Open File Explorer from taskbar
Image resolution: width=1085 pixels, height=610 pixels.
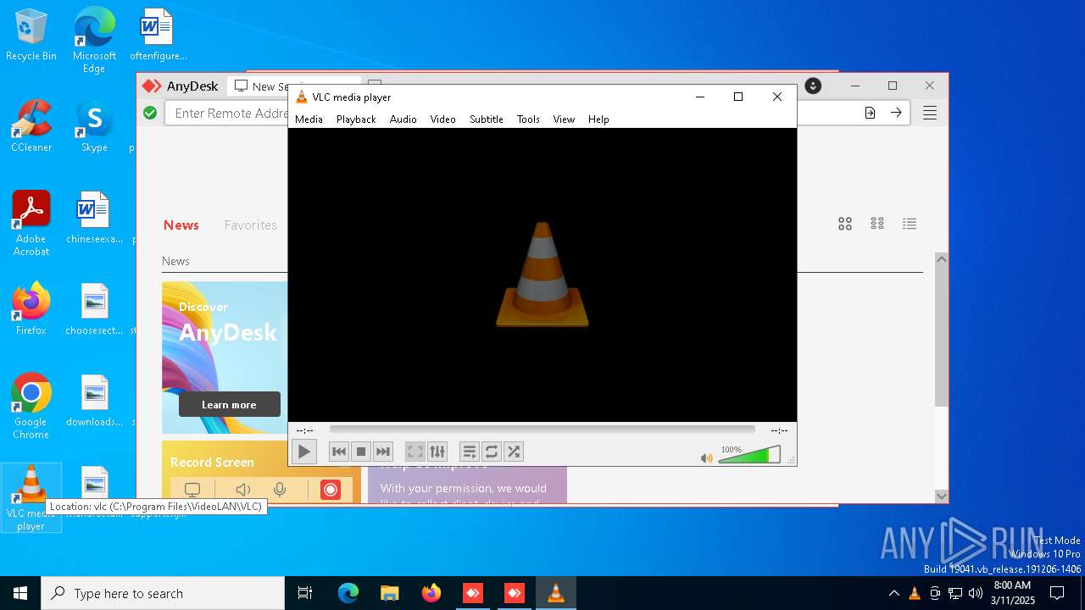389,593
